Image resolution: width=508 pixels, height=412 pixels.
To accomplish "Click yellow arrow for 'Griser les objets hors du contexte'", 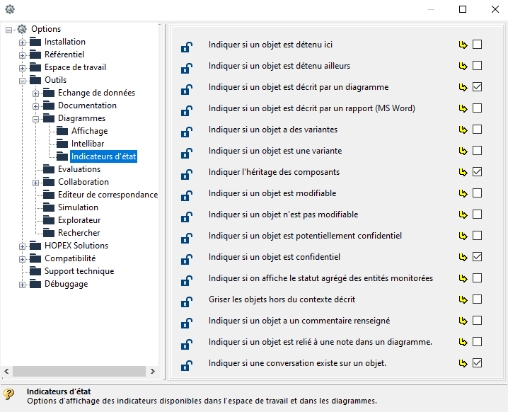I will [463, 299].
